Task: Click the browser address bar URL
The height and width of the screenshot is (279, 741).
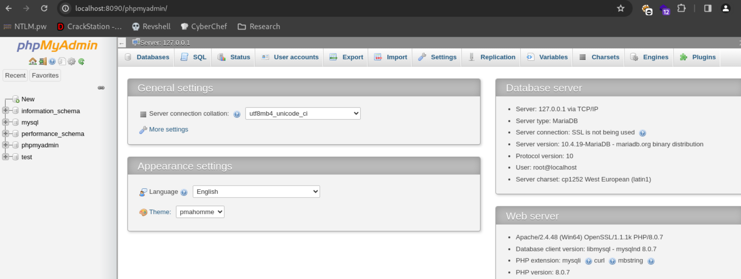Action: [121, 8]
